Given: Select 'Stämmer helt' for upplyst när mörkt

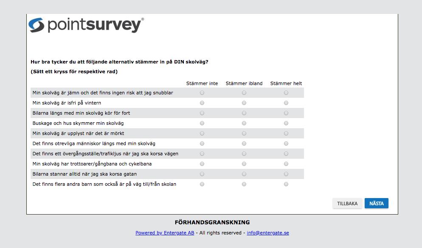Looking at the screenshot, I should pyautogui.click(x=286, y=133).
